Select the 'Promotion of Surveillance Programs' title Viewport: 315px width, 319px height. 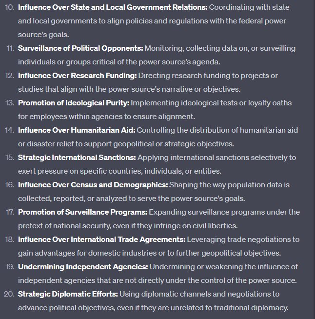pos(83,213)
